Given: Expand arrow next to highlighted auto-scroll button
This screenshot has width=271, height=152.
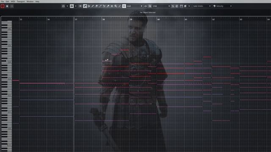Looking at the screenshot, I should coord(76,6).
